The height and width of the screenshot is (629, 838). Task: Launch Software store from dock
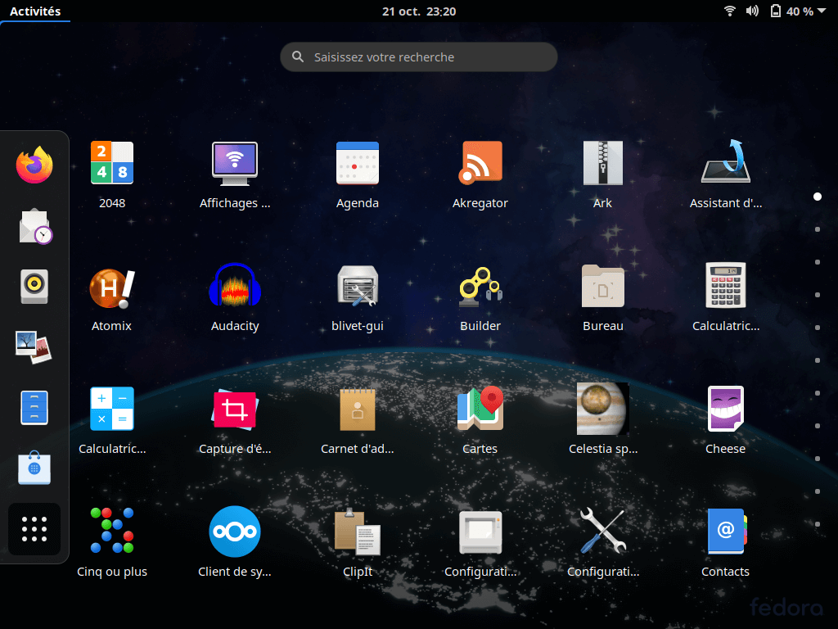click(34, 468)
